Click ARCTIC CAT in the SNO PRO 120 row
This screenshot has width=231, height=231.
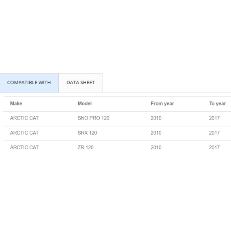click(24, 118)
